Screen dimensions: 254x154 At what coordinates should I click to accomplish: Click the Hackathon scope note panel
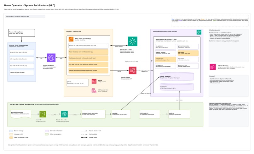click(x=228, y=114)
